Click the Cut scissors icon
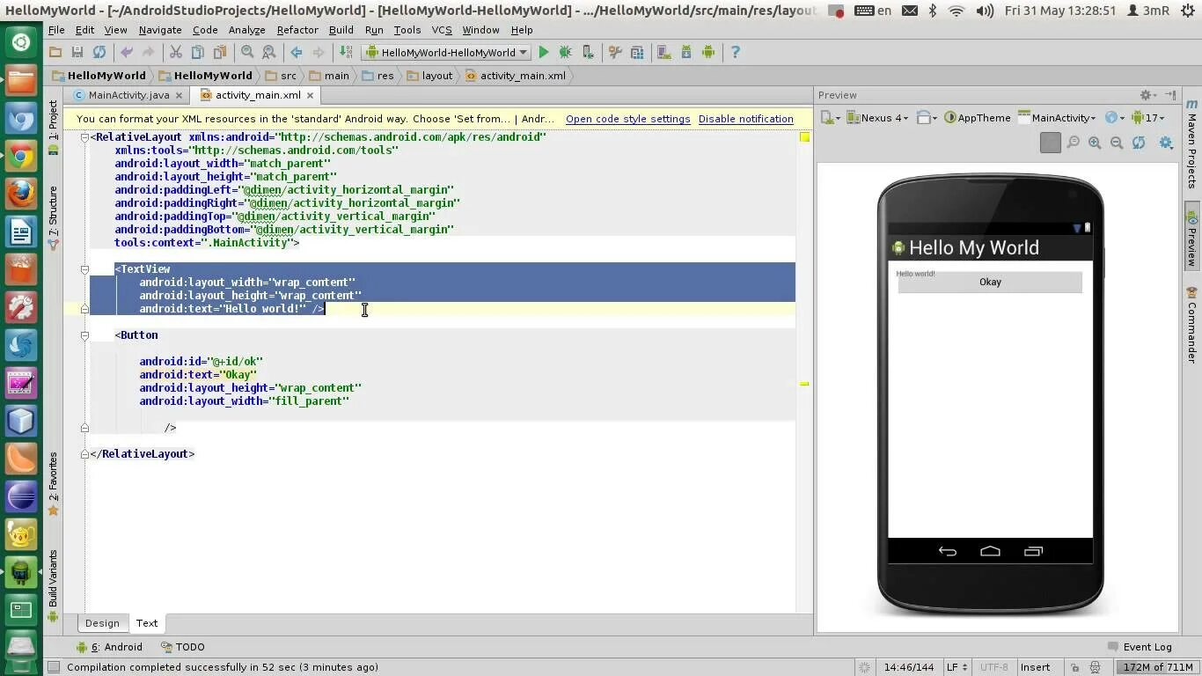Image resolution: width=1202 pixels, height=676 pixels. point(176,52)
